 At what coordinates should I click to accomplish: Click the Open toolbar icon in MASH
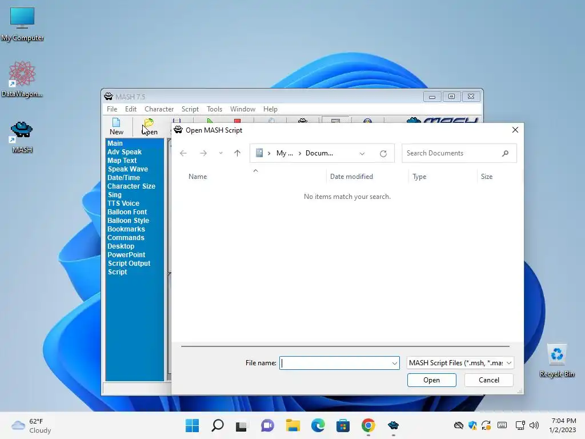pyautogui.click(x=149, y=126)
